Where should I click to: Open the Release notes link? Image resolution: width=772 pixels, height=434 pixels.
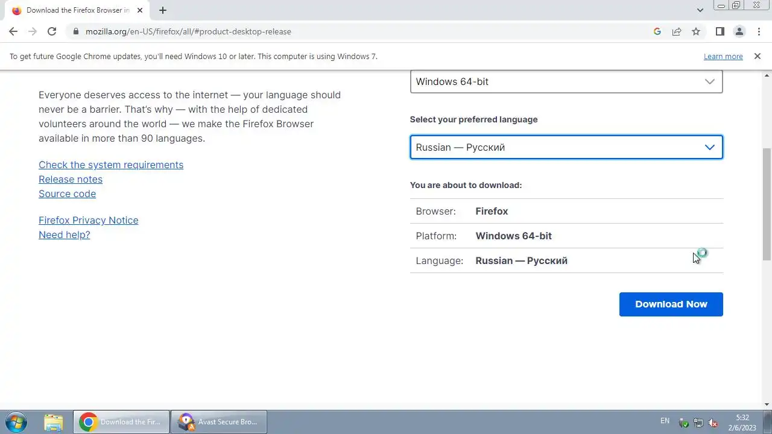point(71,179)
